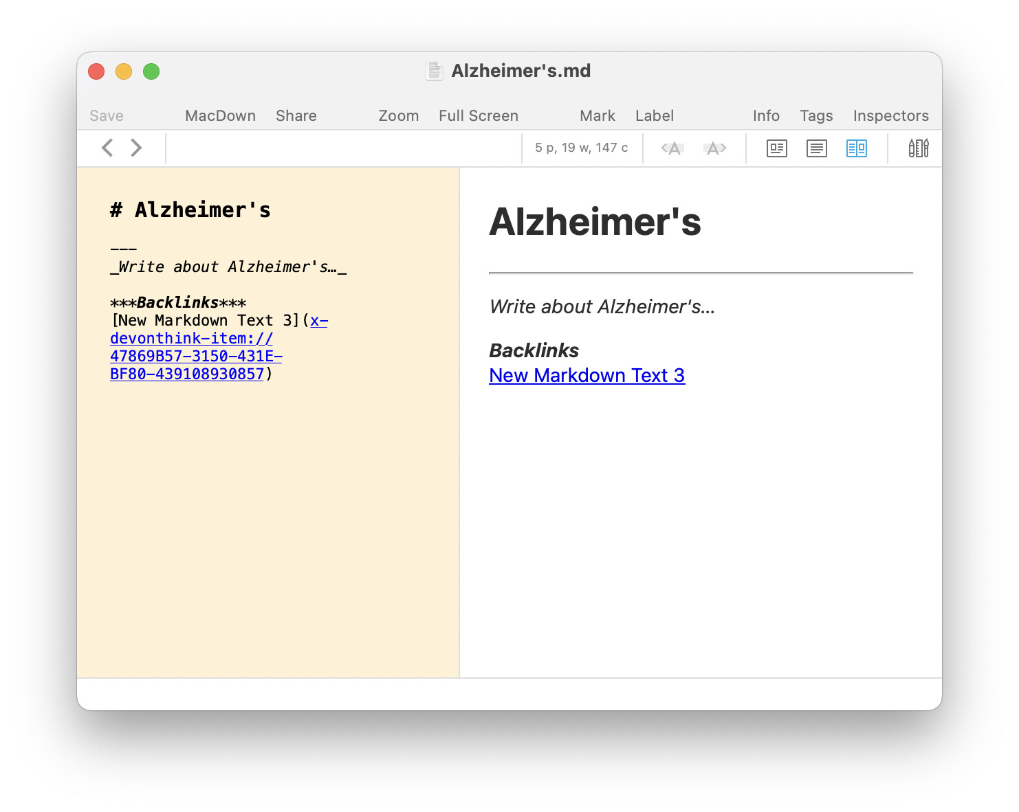Open the Tags toolbar item

[x=816, y=115]
